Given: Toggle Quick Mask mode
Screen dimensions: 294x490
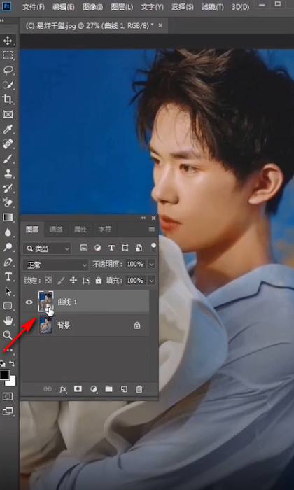Looking at the screenshot, I should pos(8,397).
